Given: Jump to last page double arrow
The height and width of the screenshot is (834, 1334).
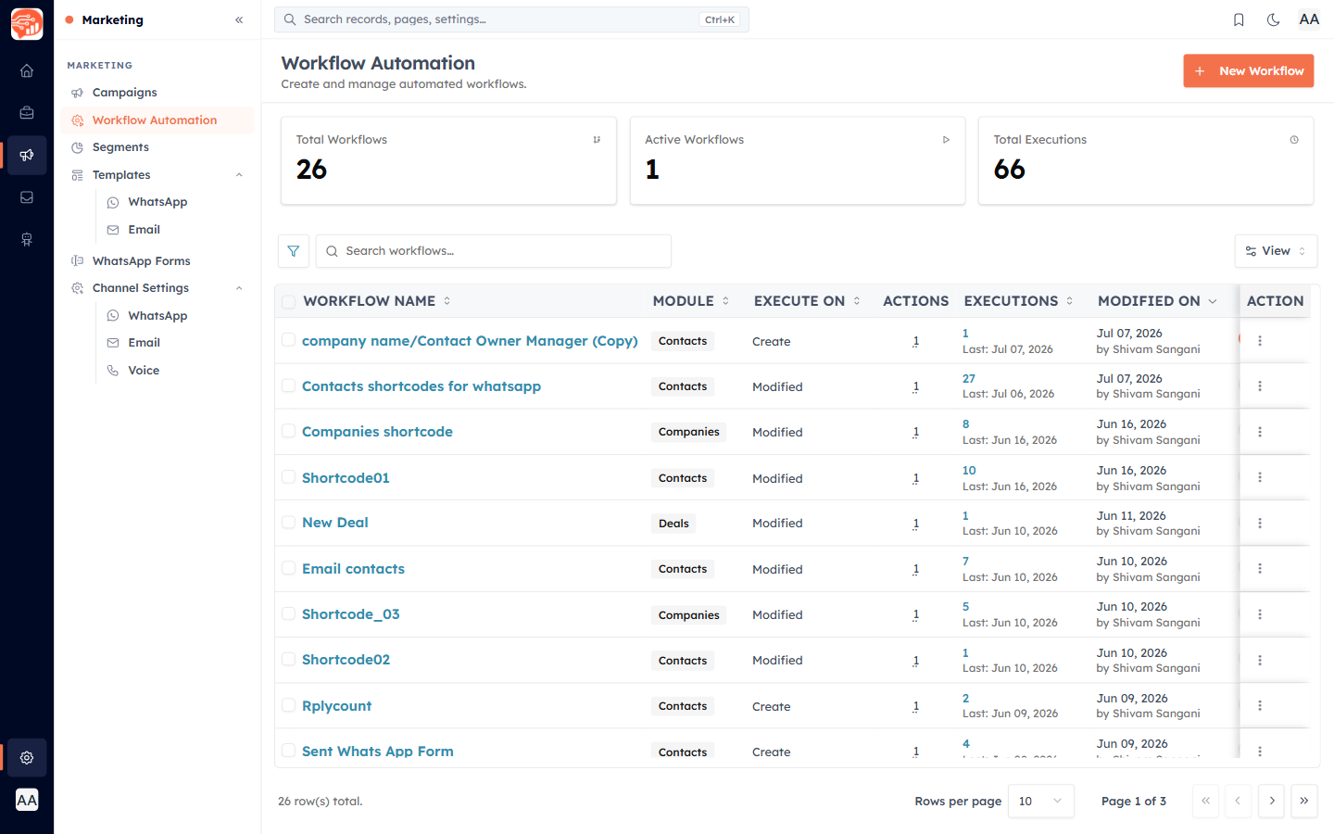Looking at the screenshot, I should pyautogui.click(x=1304, y=801).
